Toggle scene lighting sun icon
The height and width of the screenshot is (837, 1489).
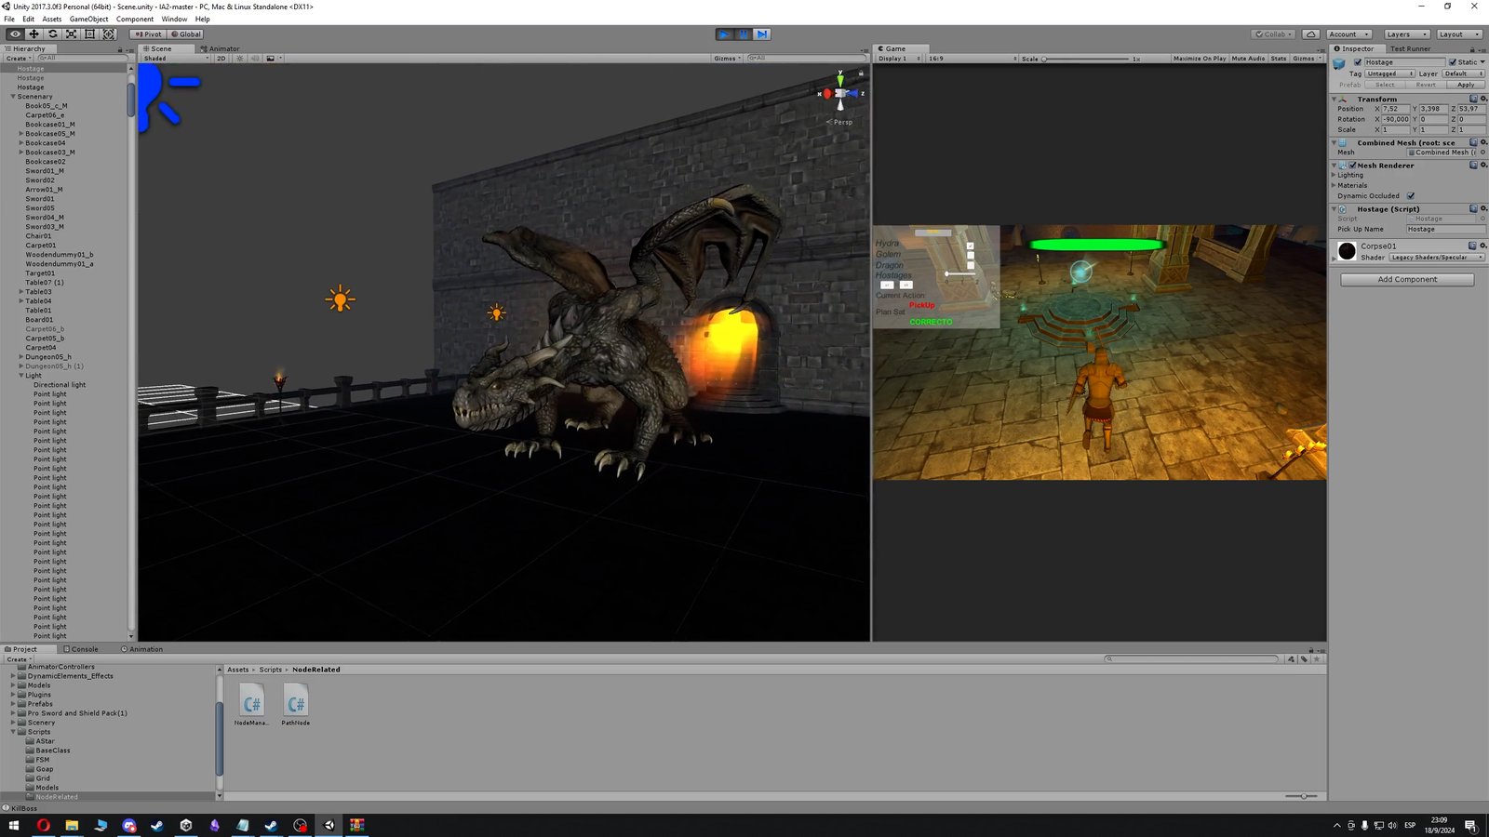[x=240, y=59]
